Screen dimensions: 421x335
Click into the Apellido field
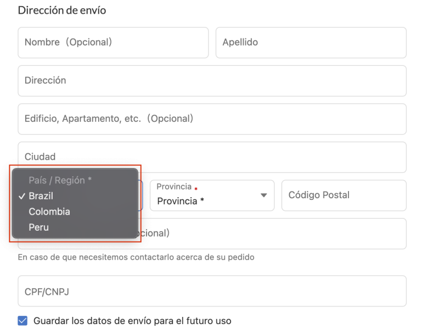pos(311,42)
